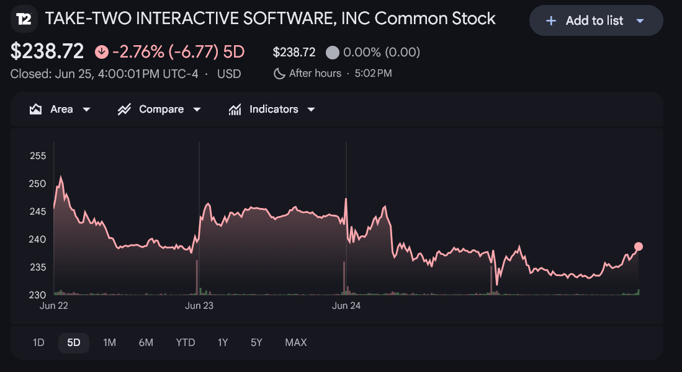Expand the Indicators dropdown
Screen dimensions: 682x372
(x=311, y=110)
